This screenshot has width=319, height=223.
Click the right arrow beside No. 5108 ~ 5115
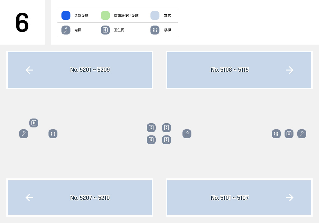click(290, 70)
